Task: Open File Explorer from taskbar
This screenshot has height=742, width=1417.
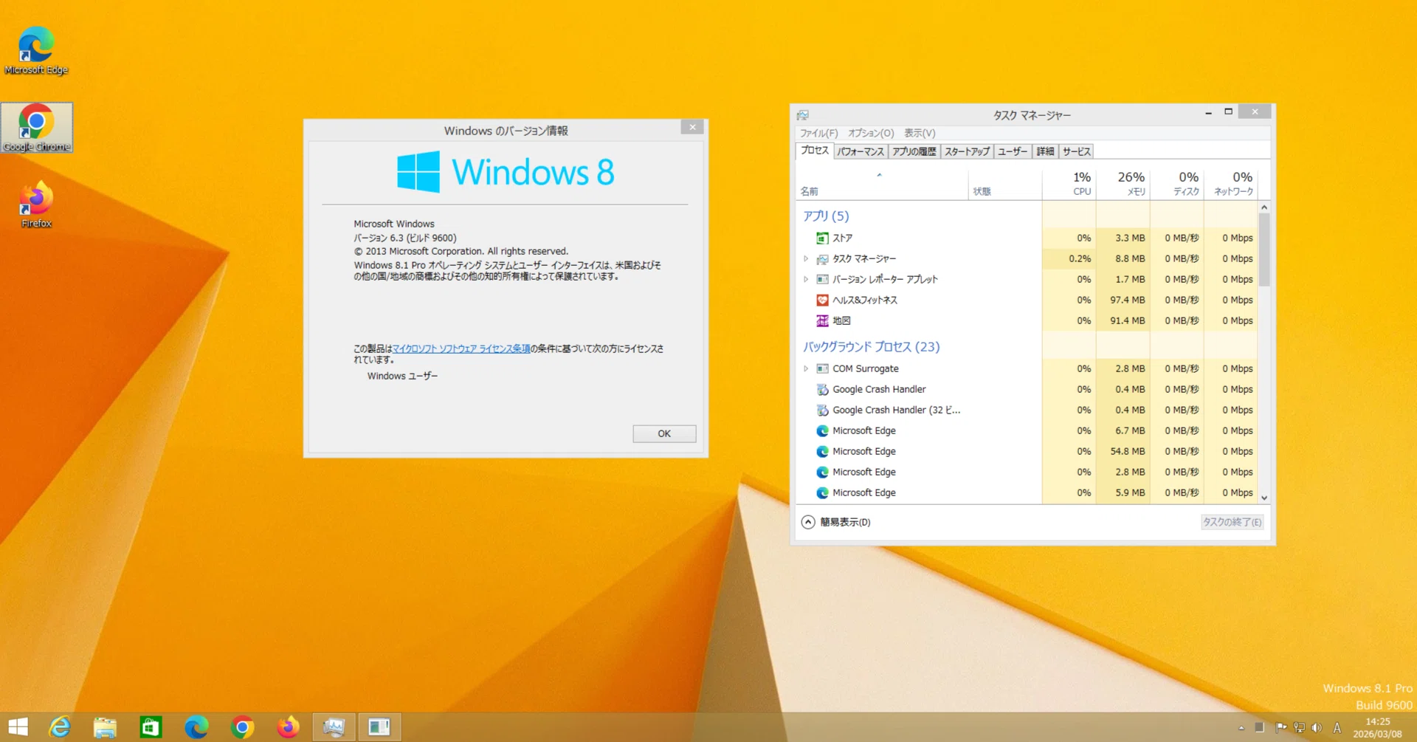Action: coord(105,727)
